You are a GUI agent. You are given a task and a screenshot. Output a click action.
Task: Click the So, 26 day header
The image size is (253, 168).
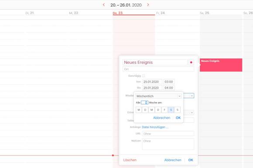click(248, 13)
